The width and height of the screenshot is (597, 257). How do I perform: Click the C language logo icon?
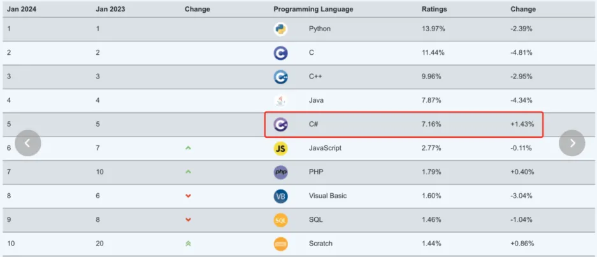click(x=280, y=53)
